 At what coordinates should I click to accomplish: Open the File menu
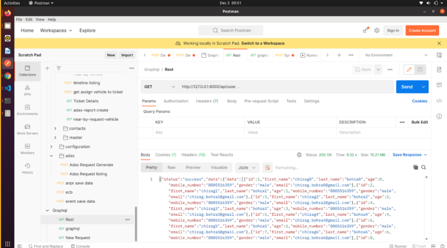[x=19, y=19]
